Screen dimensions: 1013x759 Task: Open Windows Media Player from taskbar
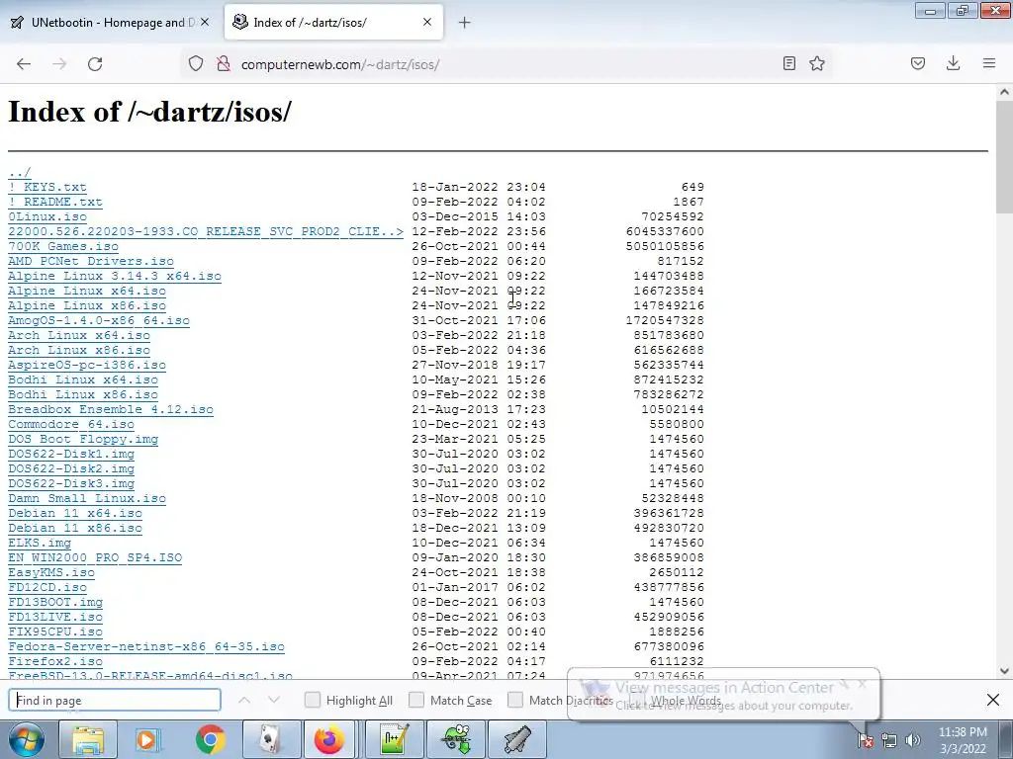(149, 739)
